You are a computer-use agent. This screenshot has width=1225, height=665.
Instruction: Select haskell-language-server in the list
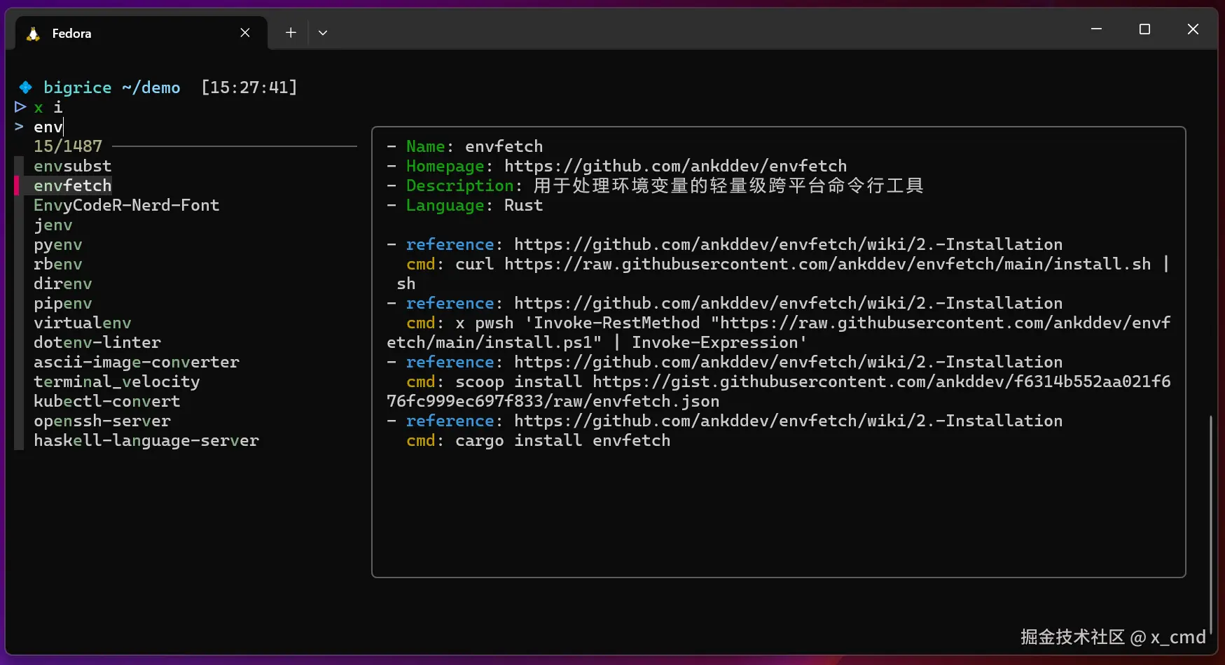point(146,440)
